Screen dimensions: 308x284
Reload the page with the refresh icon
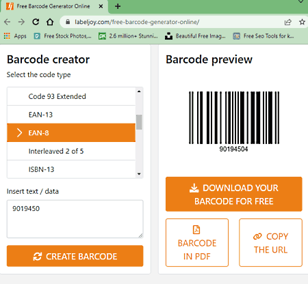pyautogui.click(x=36, y=22)
